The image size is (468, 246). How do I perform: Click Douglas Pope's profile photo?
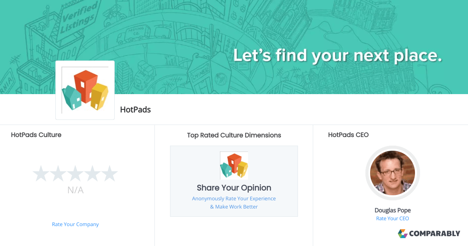392,173
